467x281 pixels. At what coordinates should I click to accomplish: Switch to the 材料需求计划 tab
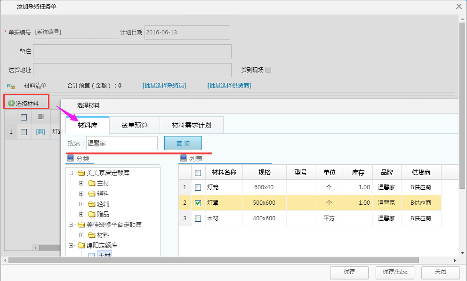coord(192,125)
